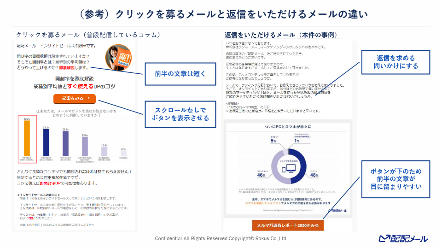Image resolution: width=442 pixels, height=249 pixels.
Task: Click the small 配配メール logo under the donut chart
Action: pyautogui.click(x=337, y=211)
